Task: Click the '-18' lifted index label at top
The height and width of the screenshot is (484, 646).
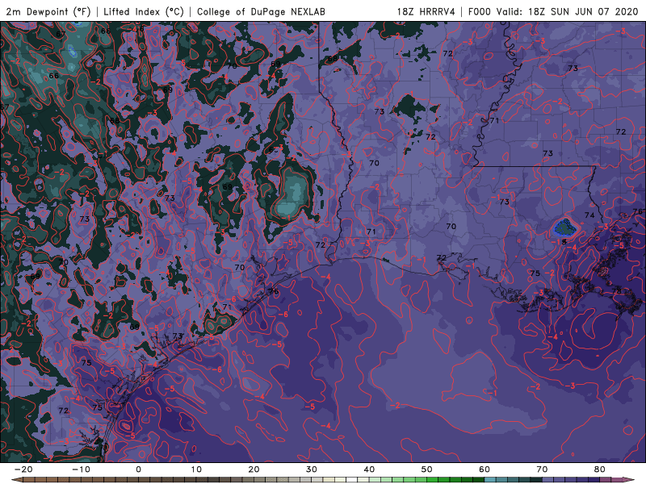Action: [x=136, y=29]
